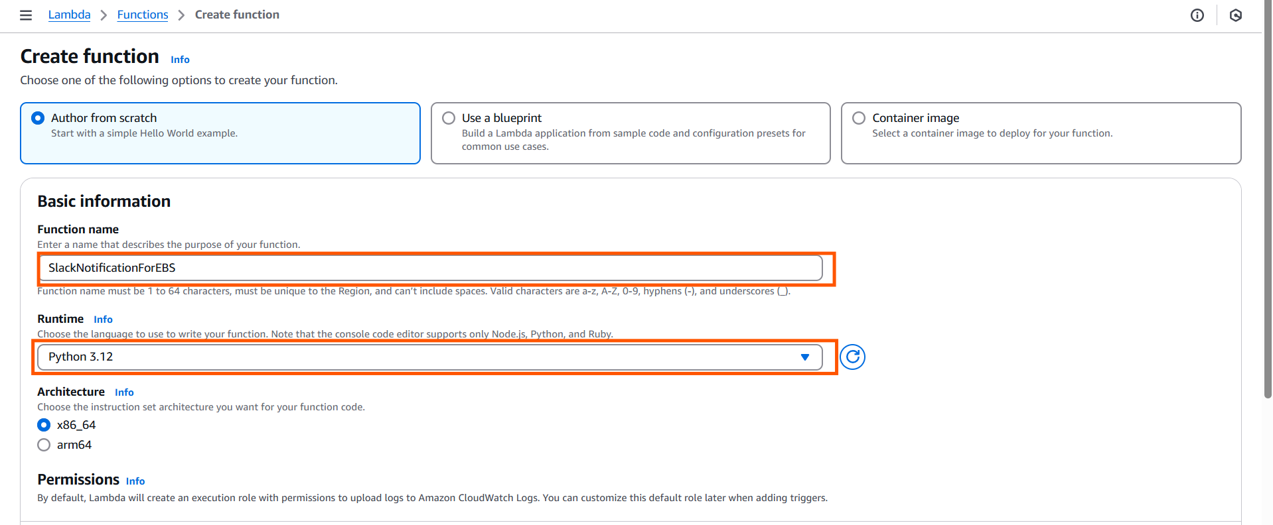Refresh the runtime list
Screen dimensions: 1273x525
click(853, 357)
